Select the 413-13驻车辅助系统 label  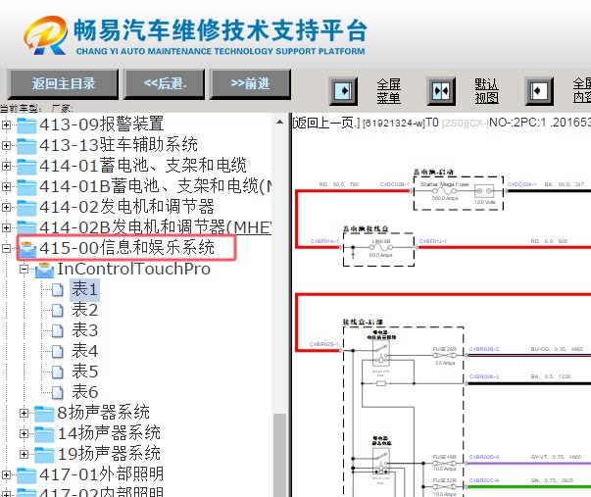tap(119, 145)
